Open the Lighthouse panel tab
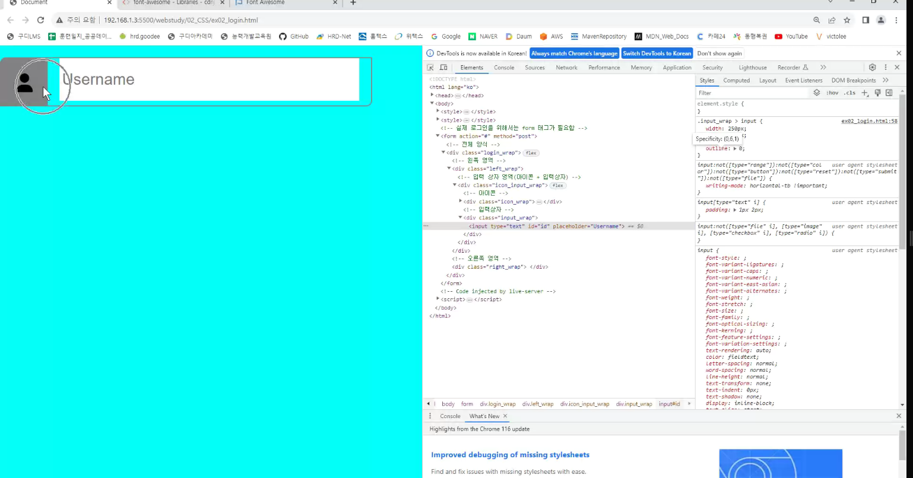 pos(753,68)
